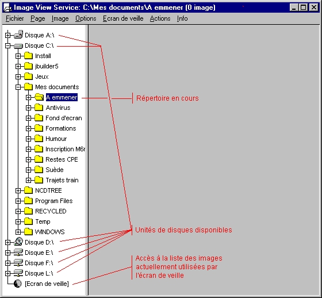Click the moon icon for Ecran de veille

[18, 284]
